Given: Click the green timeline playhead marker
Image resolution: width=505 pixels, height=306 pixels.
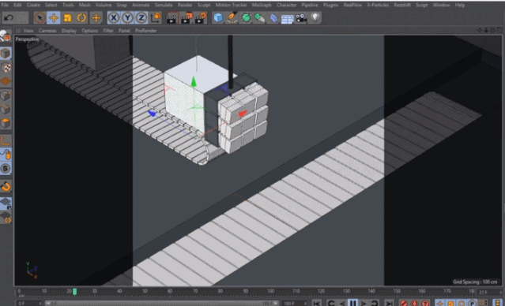Looking at the screenshot, I should coord(75,292).
